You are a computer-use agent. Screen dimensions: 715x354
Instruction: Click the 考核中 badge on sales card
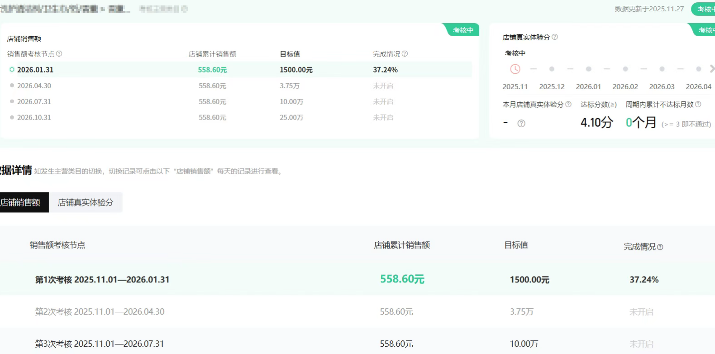(462, 30)
